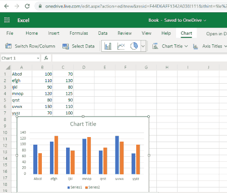This screenshot has width=227, height=193.
Task: Open the File menu
Action: coord(10,33)
